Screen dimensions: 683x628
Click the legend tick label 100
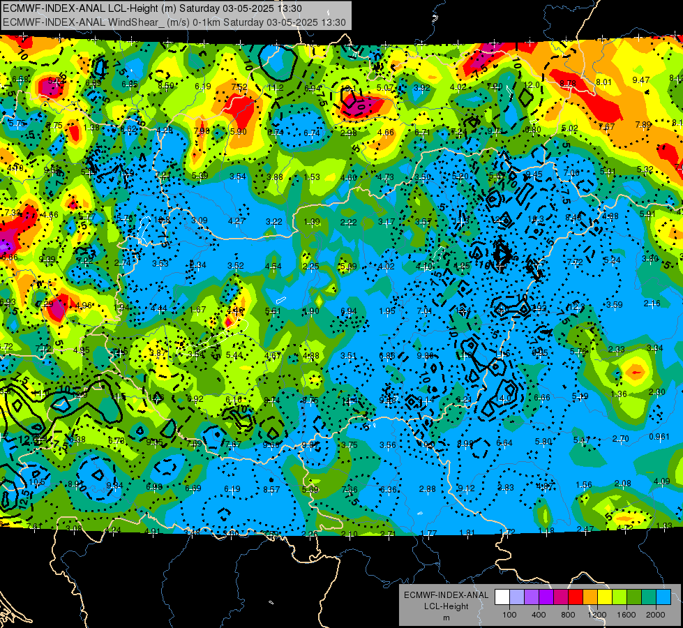coord(509,615)
